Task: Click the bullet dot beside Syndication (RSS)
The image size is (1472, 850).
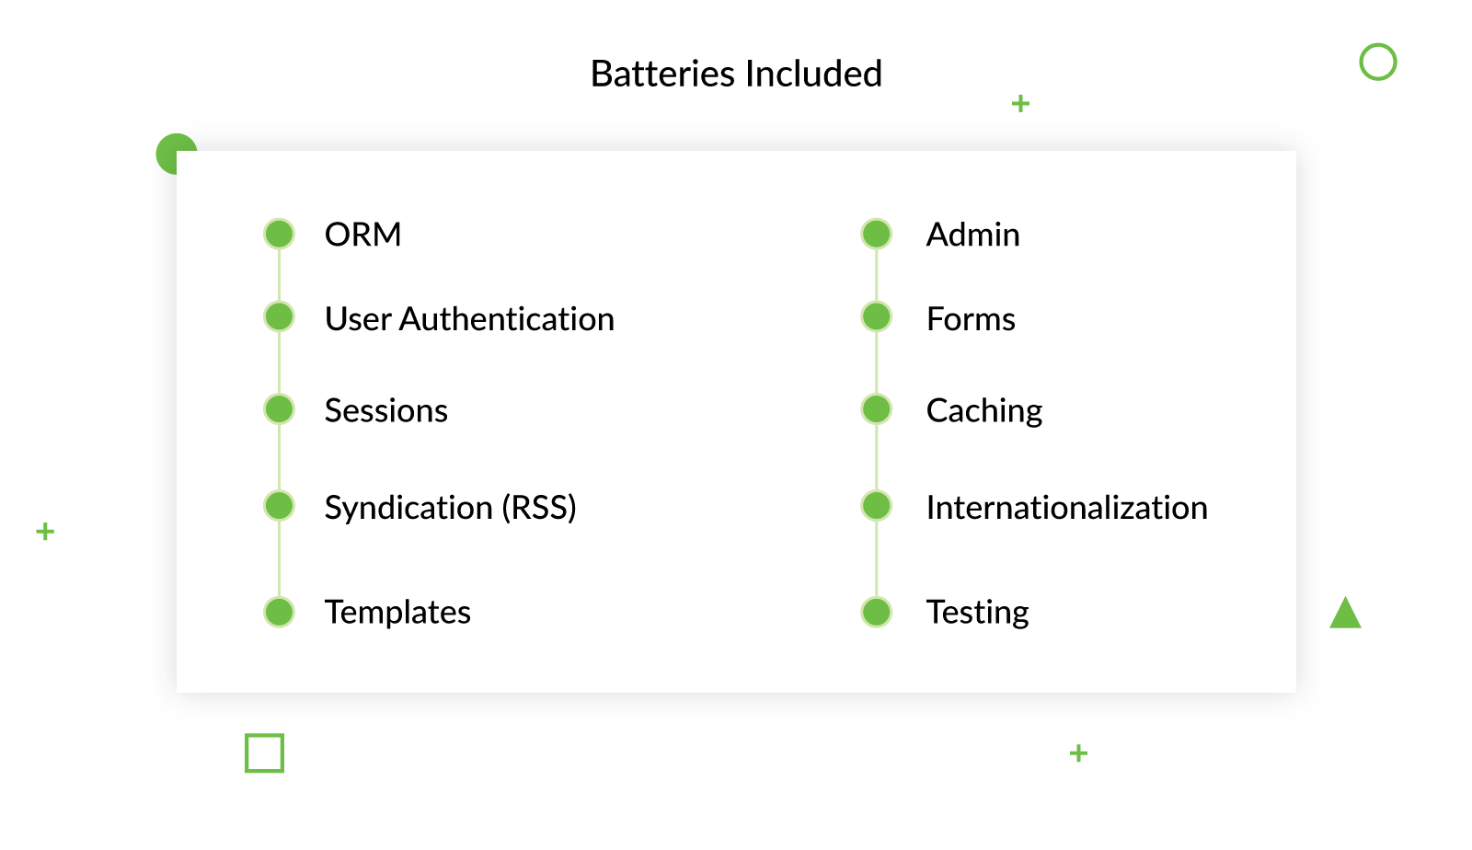Action: coord(279,505)
